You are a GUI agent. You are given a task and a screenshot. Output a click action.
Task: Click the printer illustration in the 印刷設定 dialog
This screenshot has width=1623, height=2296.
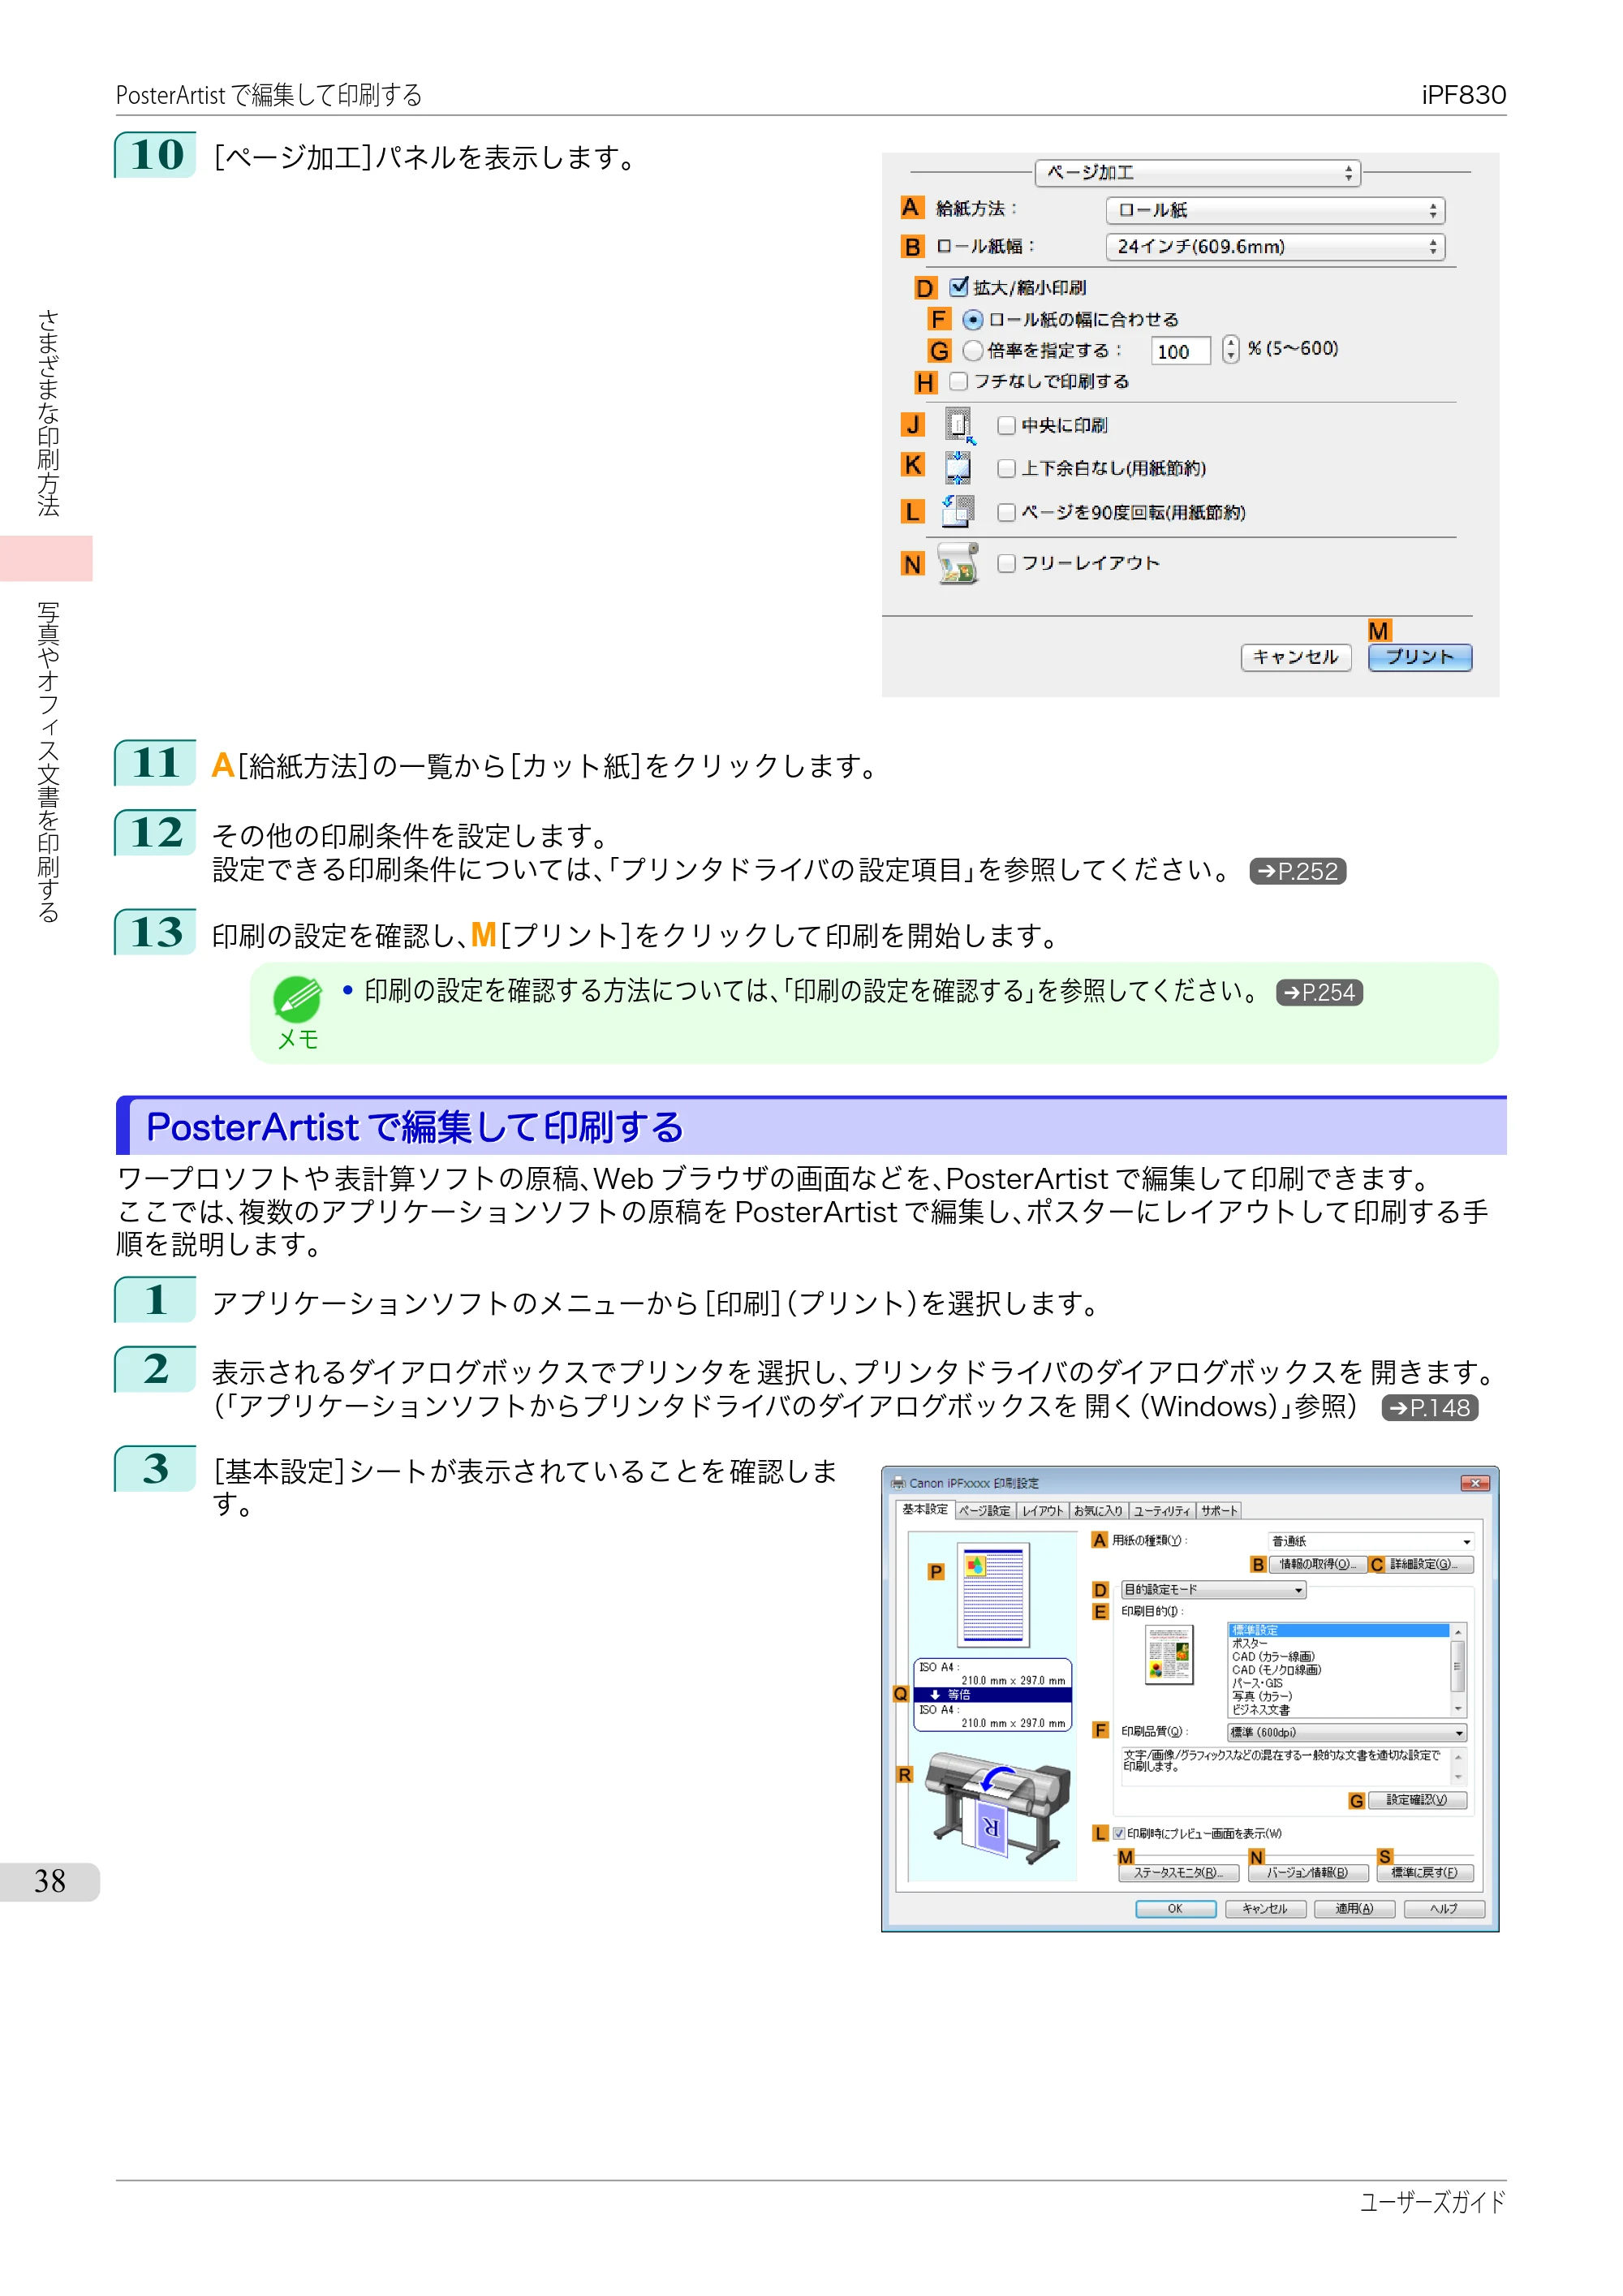996,1807
